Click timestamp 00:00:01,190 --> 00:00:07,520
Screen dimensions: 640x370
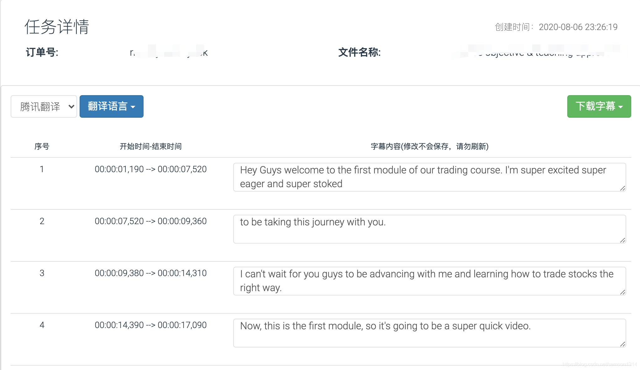[x=150, y=169]
